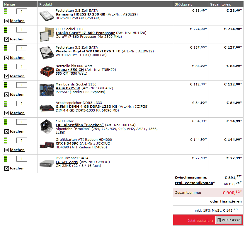Focus quantity field for XFX HD4890
Image resolution: width=245 pixels, height=228 pixels.
(22, 140)
